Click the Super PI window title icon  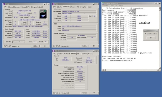pyautogui.click(x=103, y=3)
